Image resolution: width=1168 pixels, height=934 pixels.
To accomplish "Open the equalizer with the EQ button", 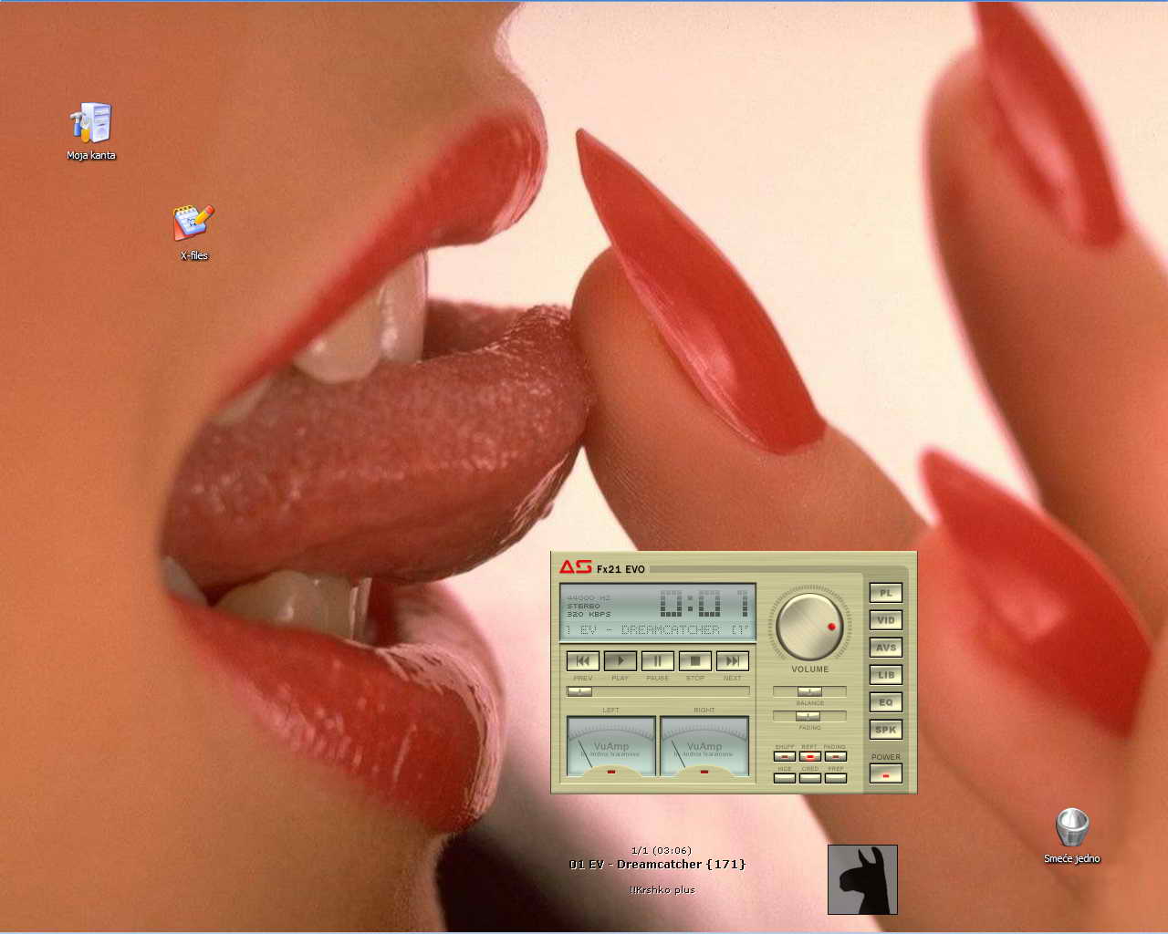I will point(886,702).
